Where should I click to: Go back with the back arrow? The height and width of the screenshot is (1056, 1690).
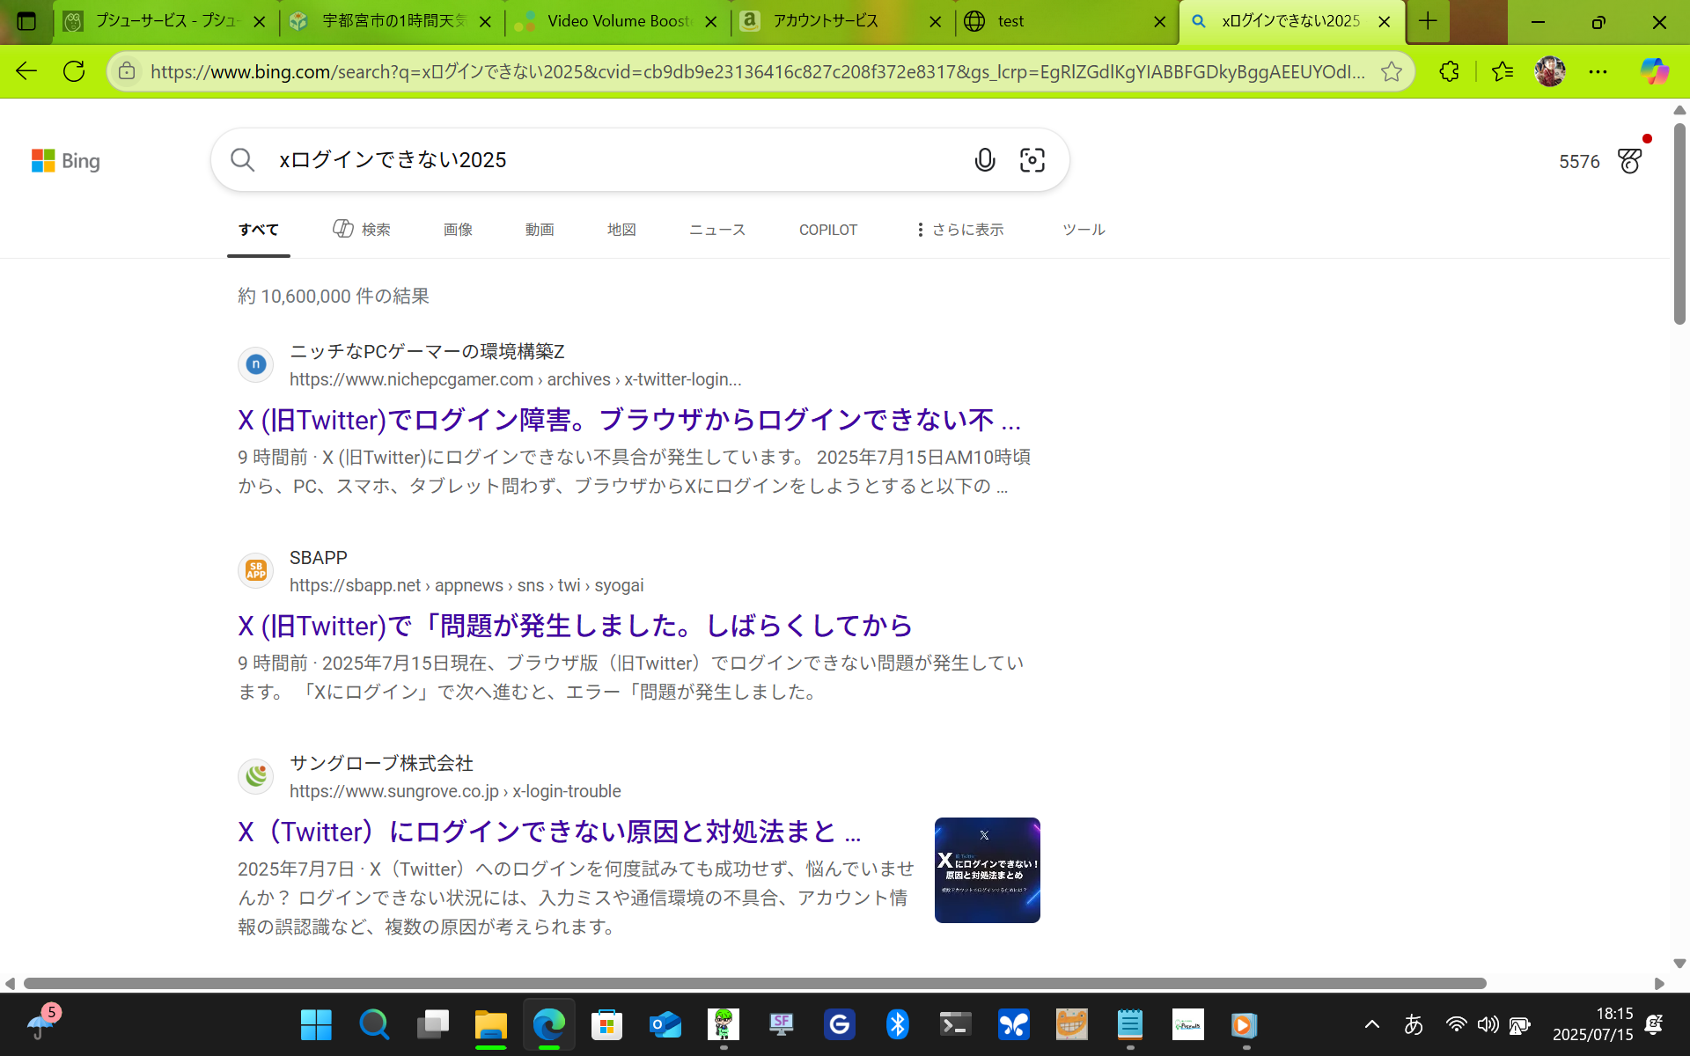(x=26, y=71)
